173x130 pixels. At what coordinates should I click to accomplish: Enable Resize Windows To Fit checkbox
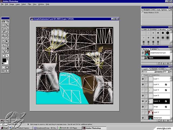(143, 12)
